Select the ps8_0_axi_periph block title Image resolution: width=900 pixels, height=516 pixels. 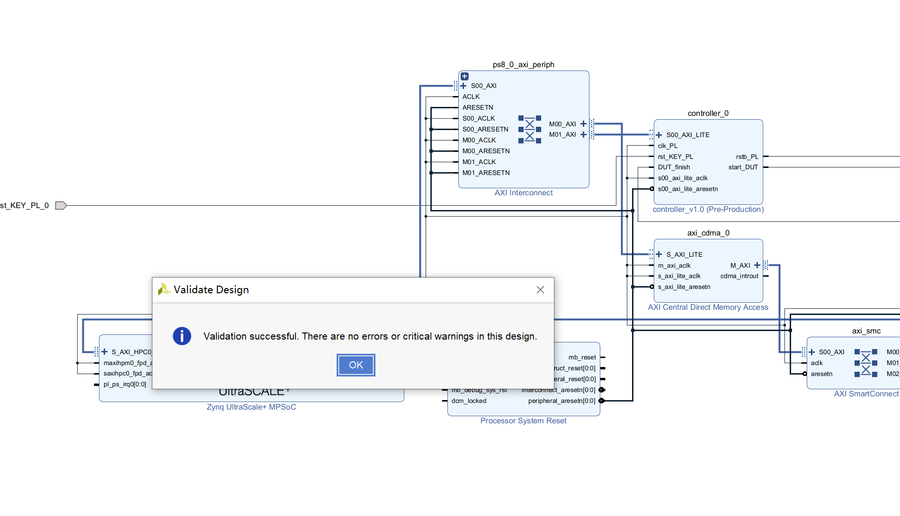tap(524, 64)
